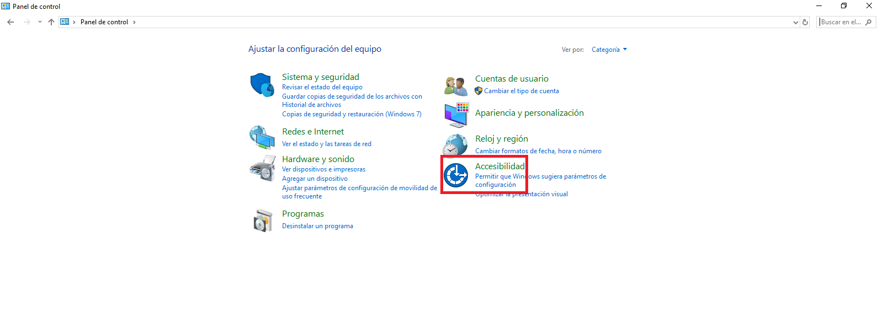Open the Redes e Internet globe icon
The image size is (883, 312).
coord(262,137)
